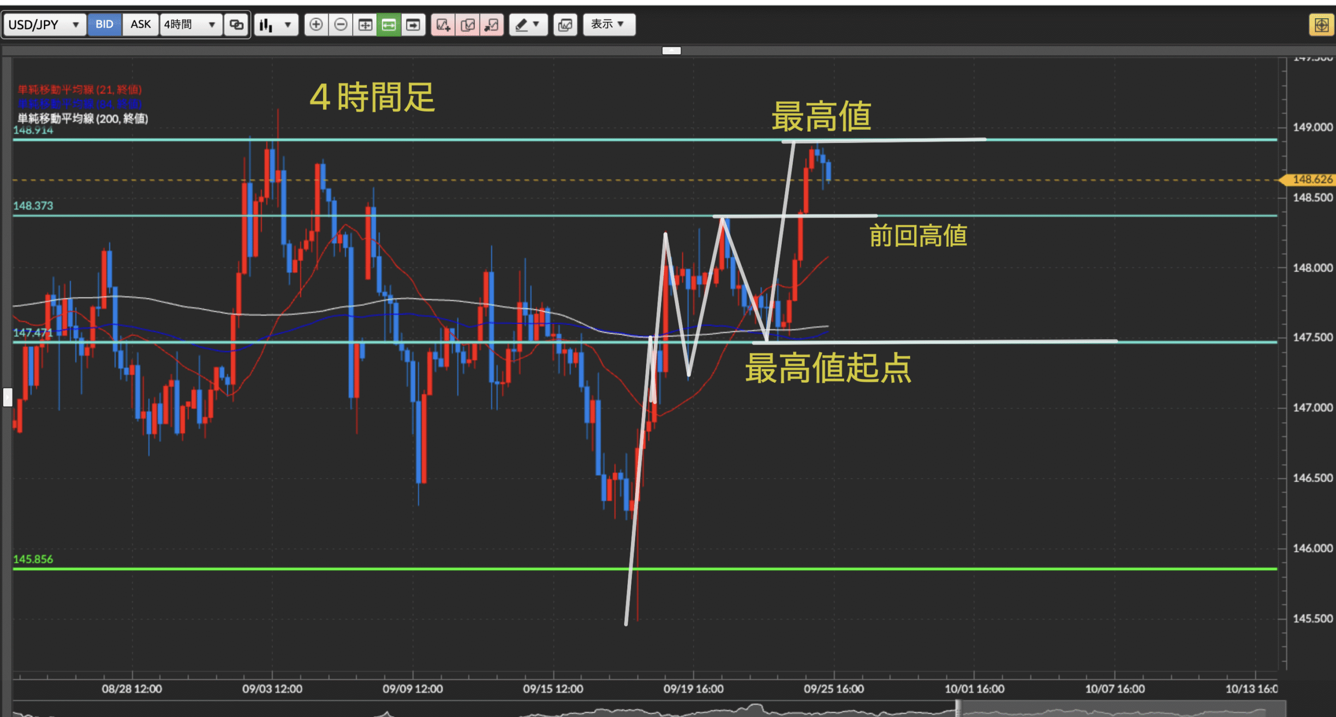Open the 表示 display menu
Image resolution: width=1336 pixels, height=717 pixels.
click(x=609, y=25)
